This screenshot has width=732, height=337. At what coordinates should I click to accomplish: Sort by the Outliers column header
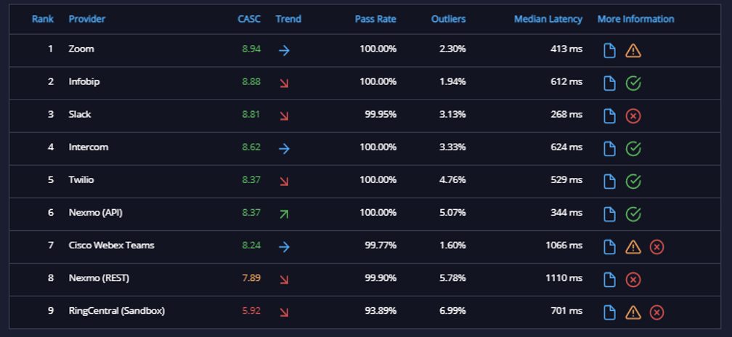pos(448,19)
